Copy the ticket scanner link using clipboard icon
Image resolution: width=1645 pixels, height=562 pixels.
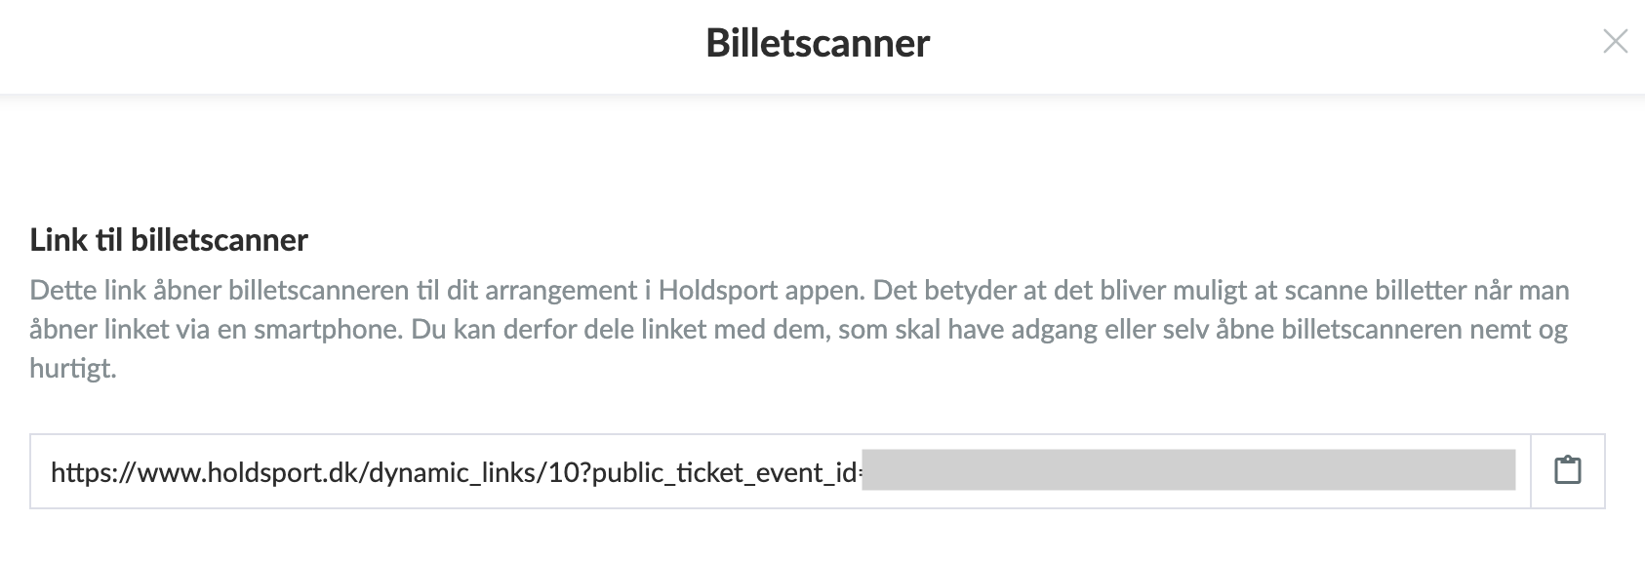coord(1567,471)
